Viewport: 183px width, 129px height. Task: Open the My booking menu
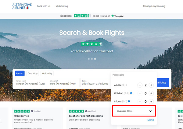pos(62,6)
